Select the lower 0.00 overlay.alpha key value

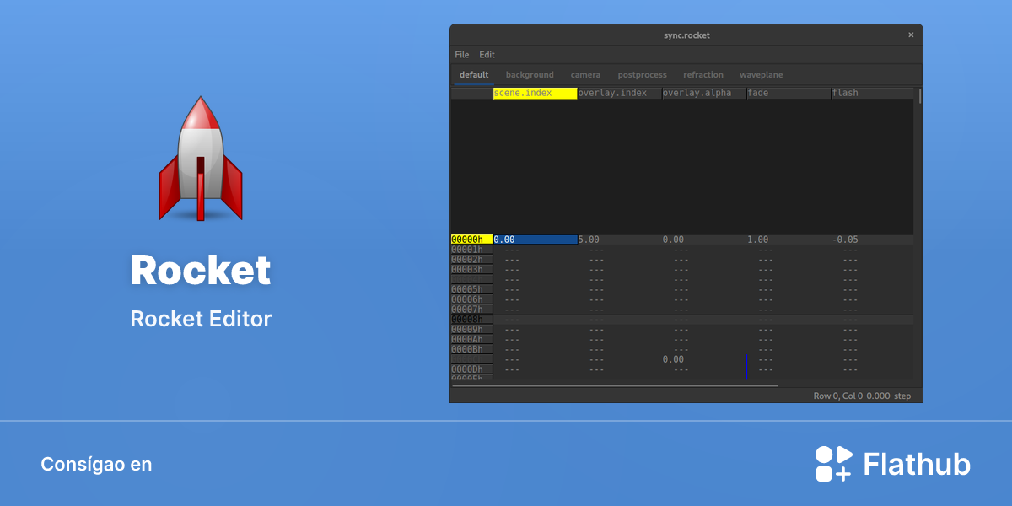[673, 359]
